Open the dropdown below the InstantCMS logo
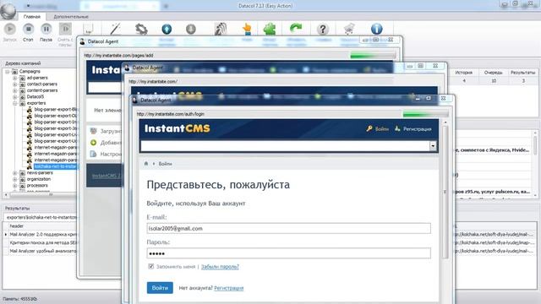The height and width of the screenshot is (304, 541). tap(433, 146)
